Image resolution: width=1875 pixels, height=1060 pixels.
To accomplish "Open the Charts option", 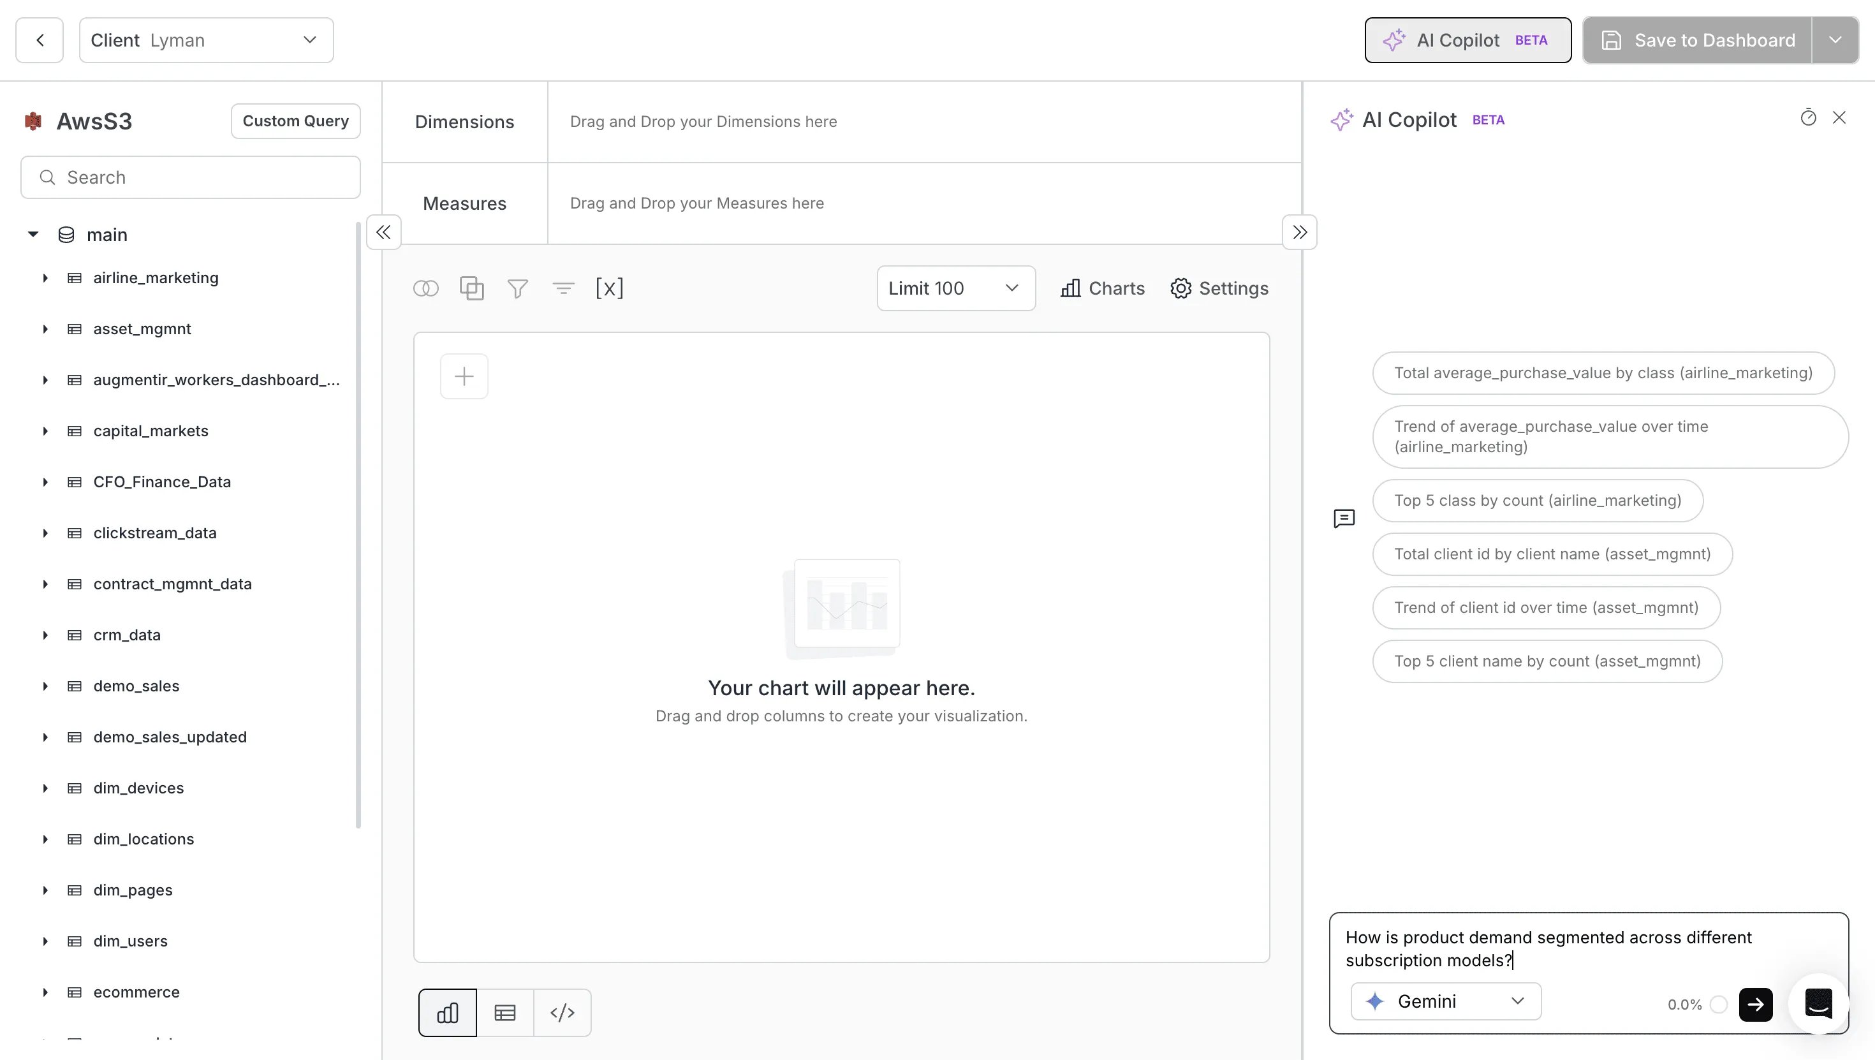I will click(x=1102, y=288).
